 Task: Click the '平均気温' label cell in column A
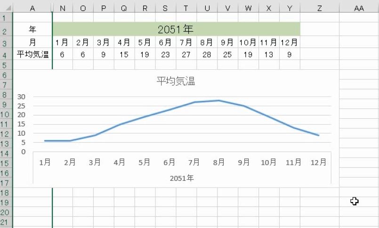coord(32,54)
